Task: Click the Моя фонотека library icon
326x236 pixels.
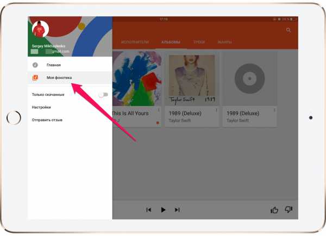Action: point(35,78)
